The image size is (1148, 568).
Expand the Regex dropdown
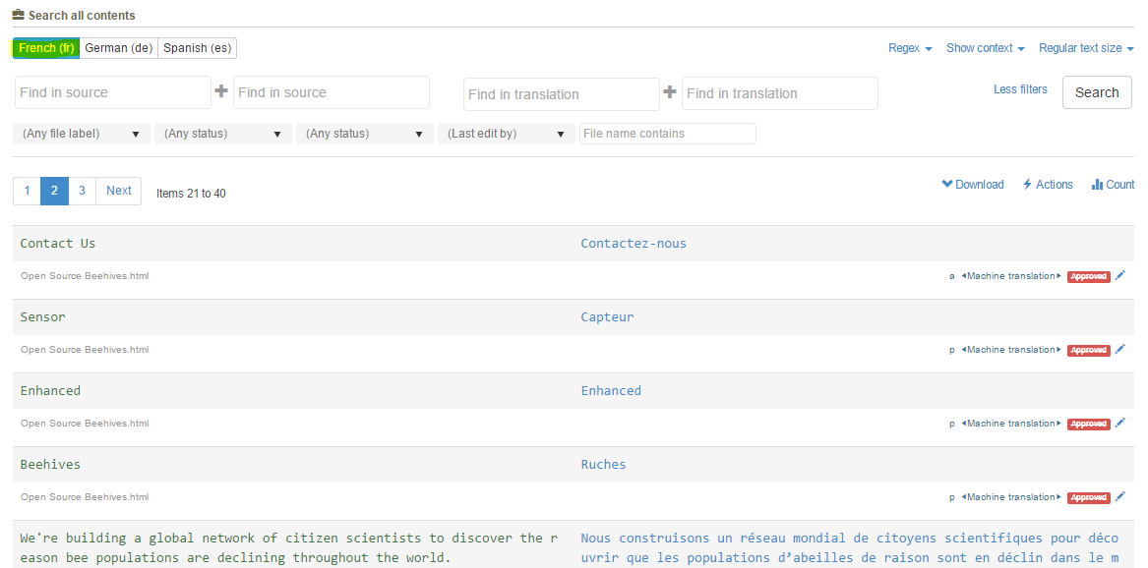click(x=910, y=48)
